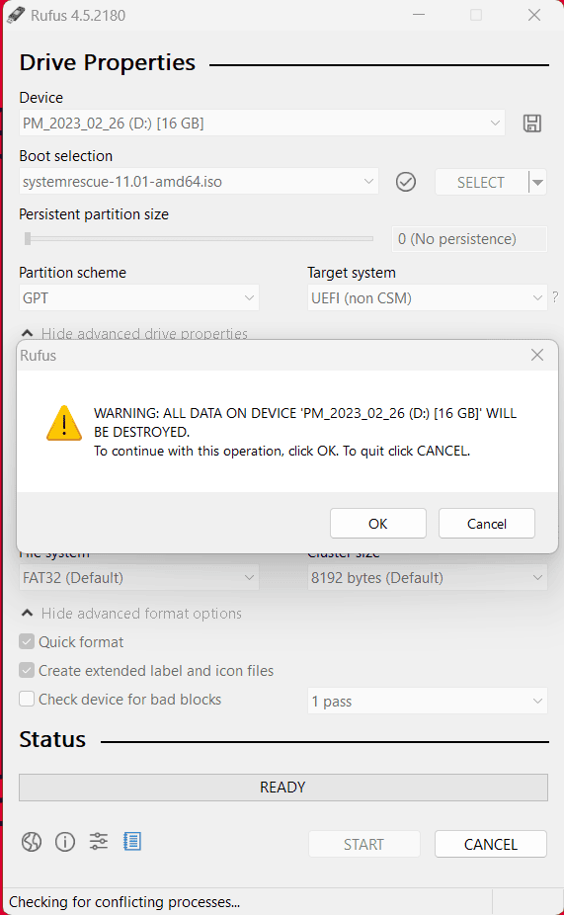Close the Rufus warning dialog
564x915 pixels.
(537, 355)
